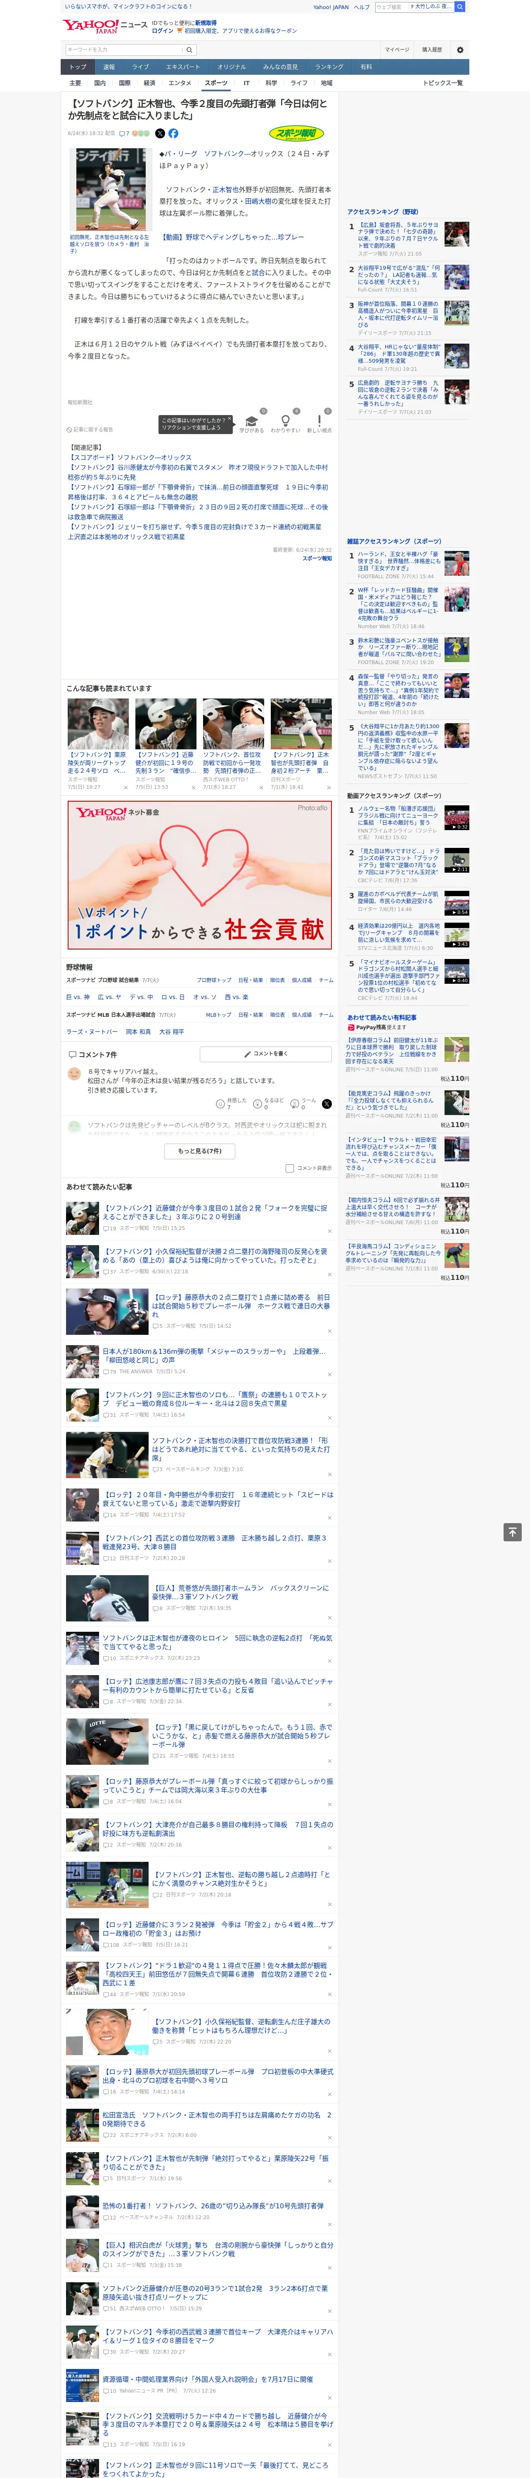
Task: Toggle the コメント非表示 checkbox
Action: click(289, 1168)
